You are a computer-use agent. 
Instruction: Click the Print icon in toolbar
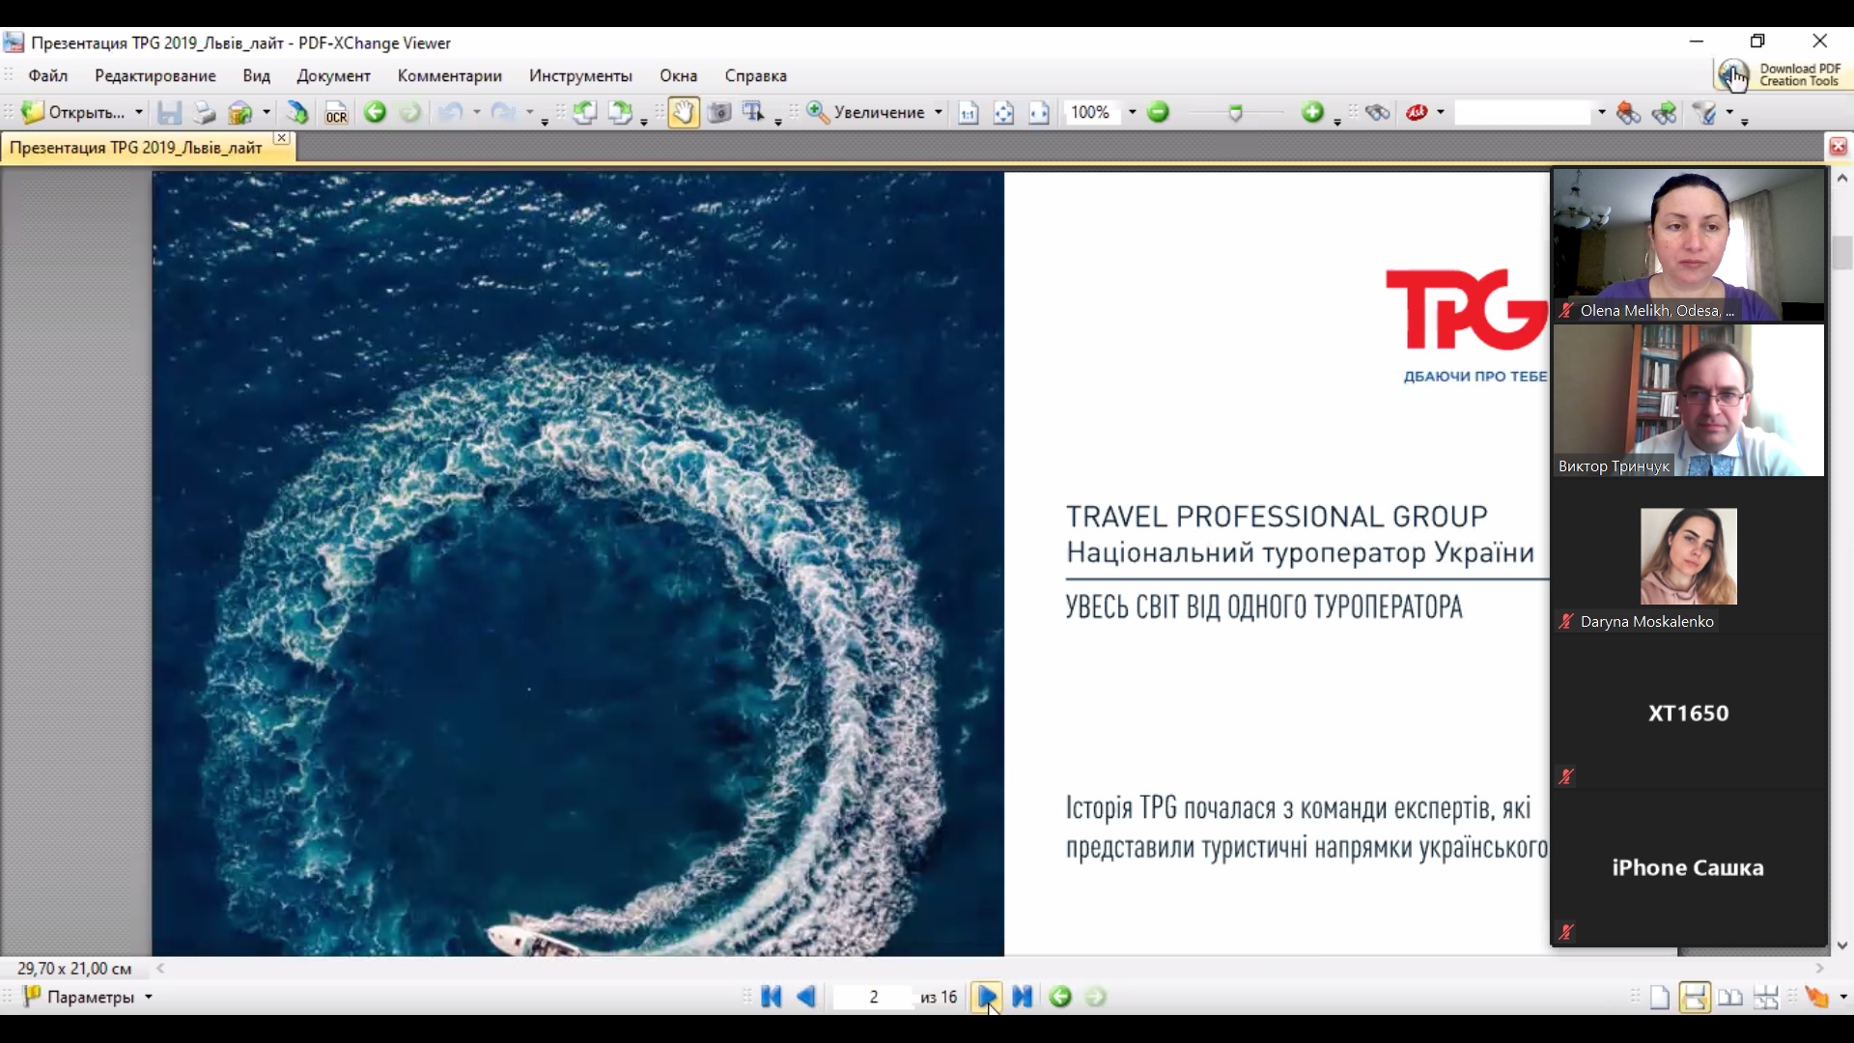pos(204,112)
